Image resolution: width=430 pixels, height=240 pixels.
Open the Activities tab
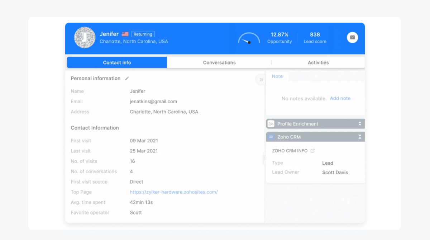[x=318, y=62]
